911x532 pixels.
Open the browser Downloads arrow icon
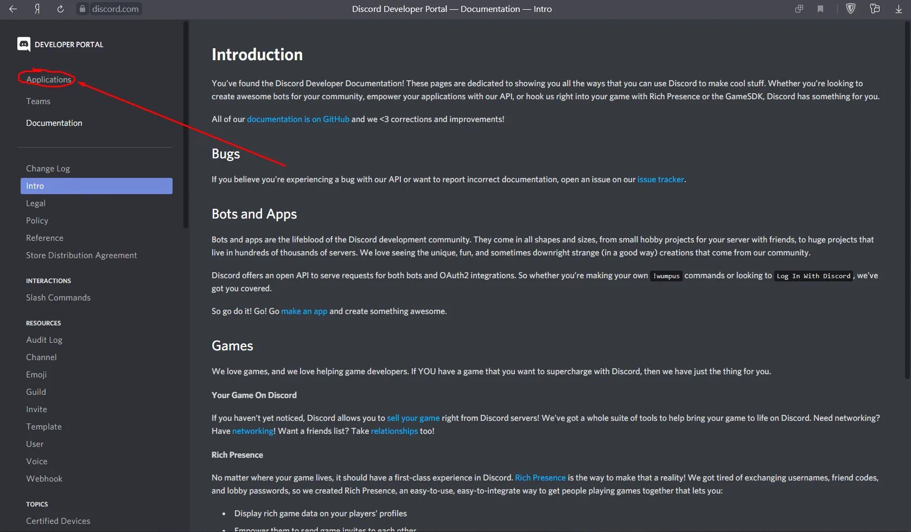point(899,9)
